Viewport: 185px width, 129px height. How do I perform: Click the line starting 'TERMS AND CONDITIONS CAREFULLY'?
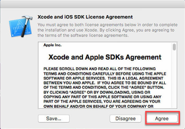tap(105, 74)
